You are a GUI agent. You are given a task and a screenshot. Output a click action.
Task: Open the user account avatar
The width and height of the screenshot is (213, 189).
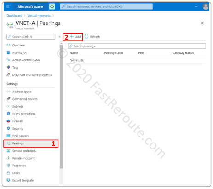[x=206, y=6]
